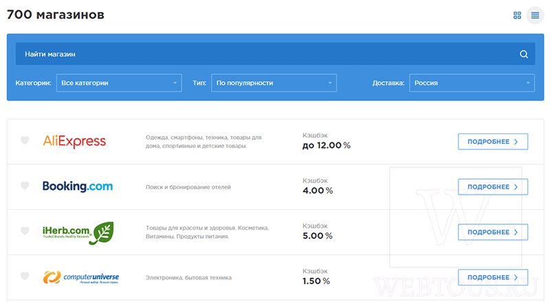
Task: Click the '1.50 %' cashback value
Action: coord(316,281)
